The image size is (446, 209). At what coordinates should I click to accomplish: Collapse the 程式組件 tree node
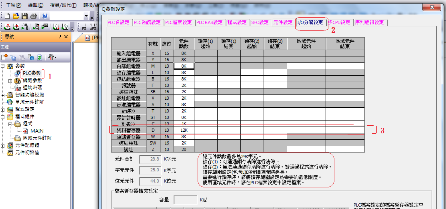click(3, 117)
